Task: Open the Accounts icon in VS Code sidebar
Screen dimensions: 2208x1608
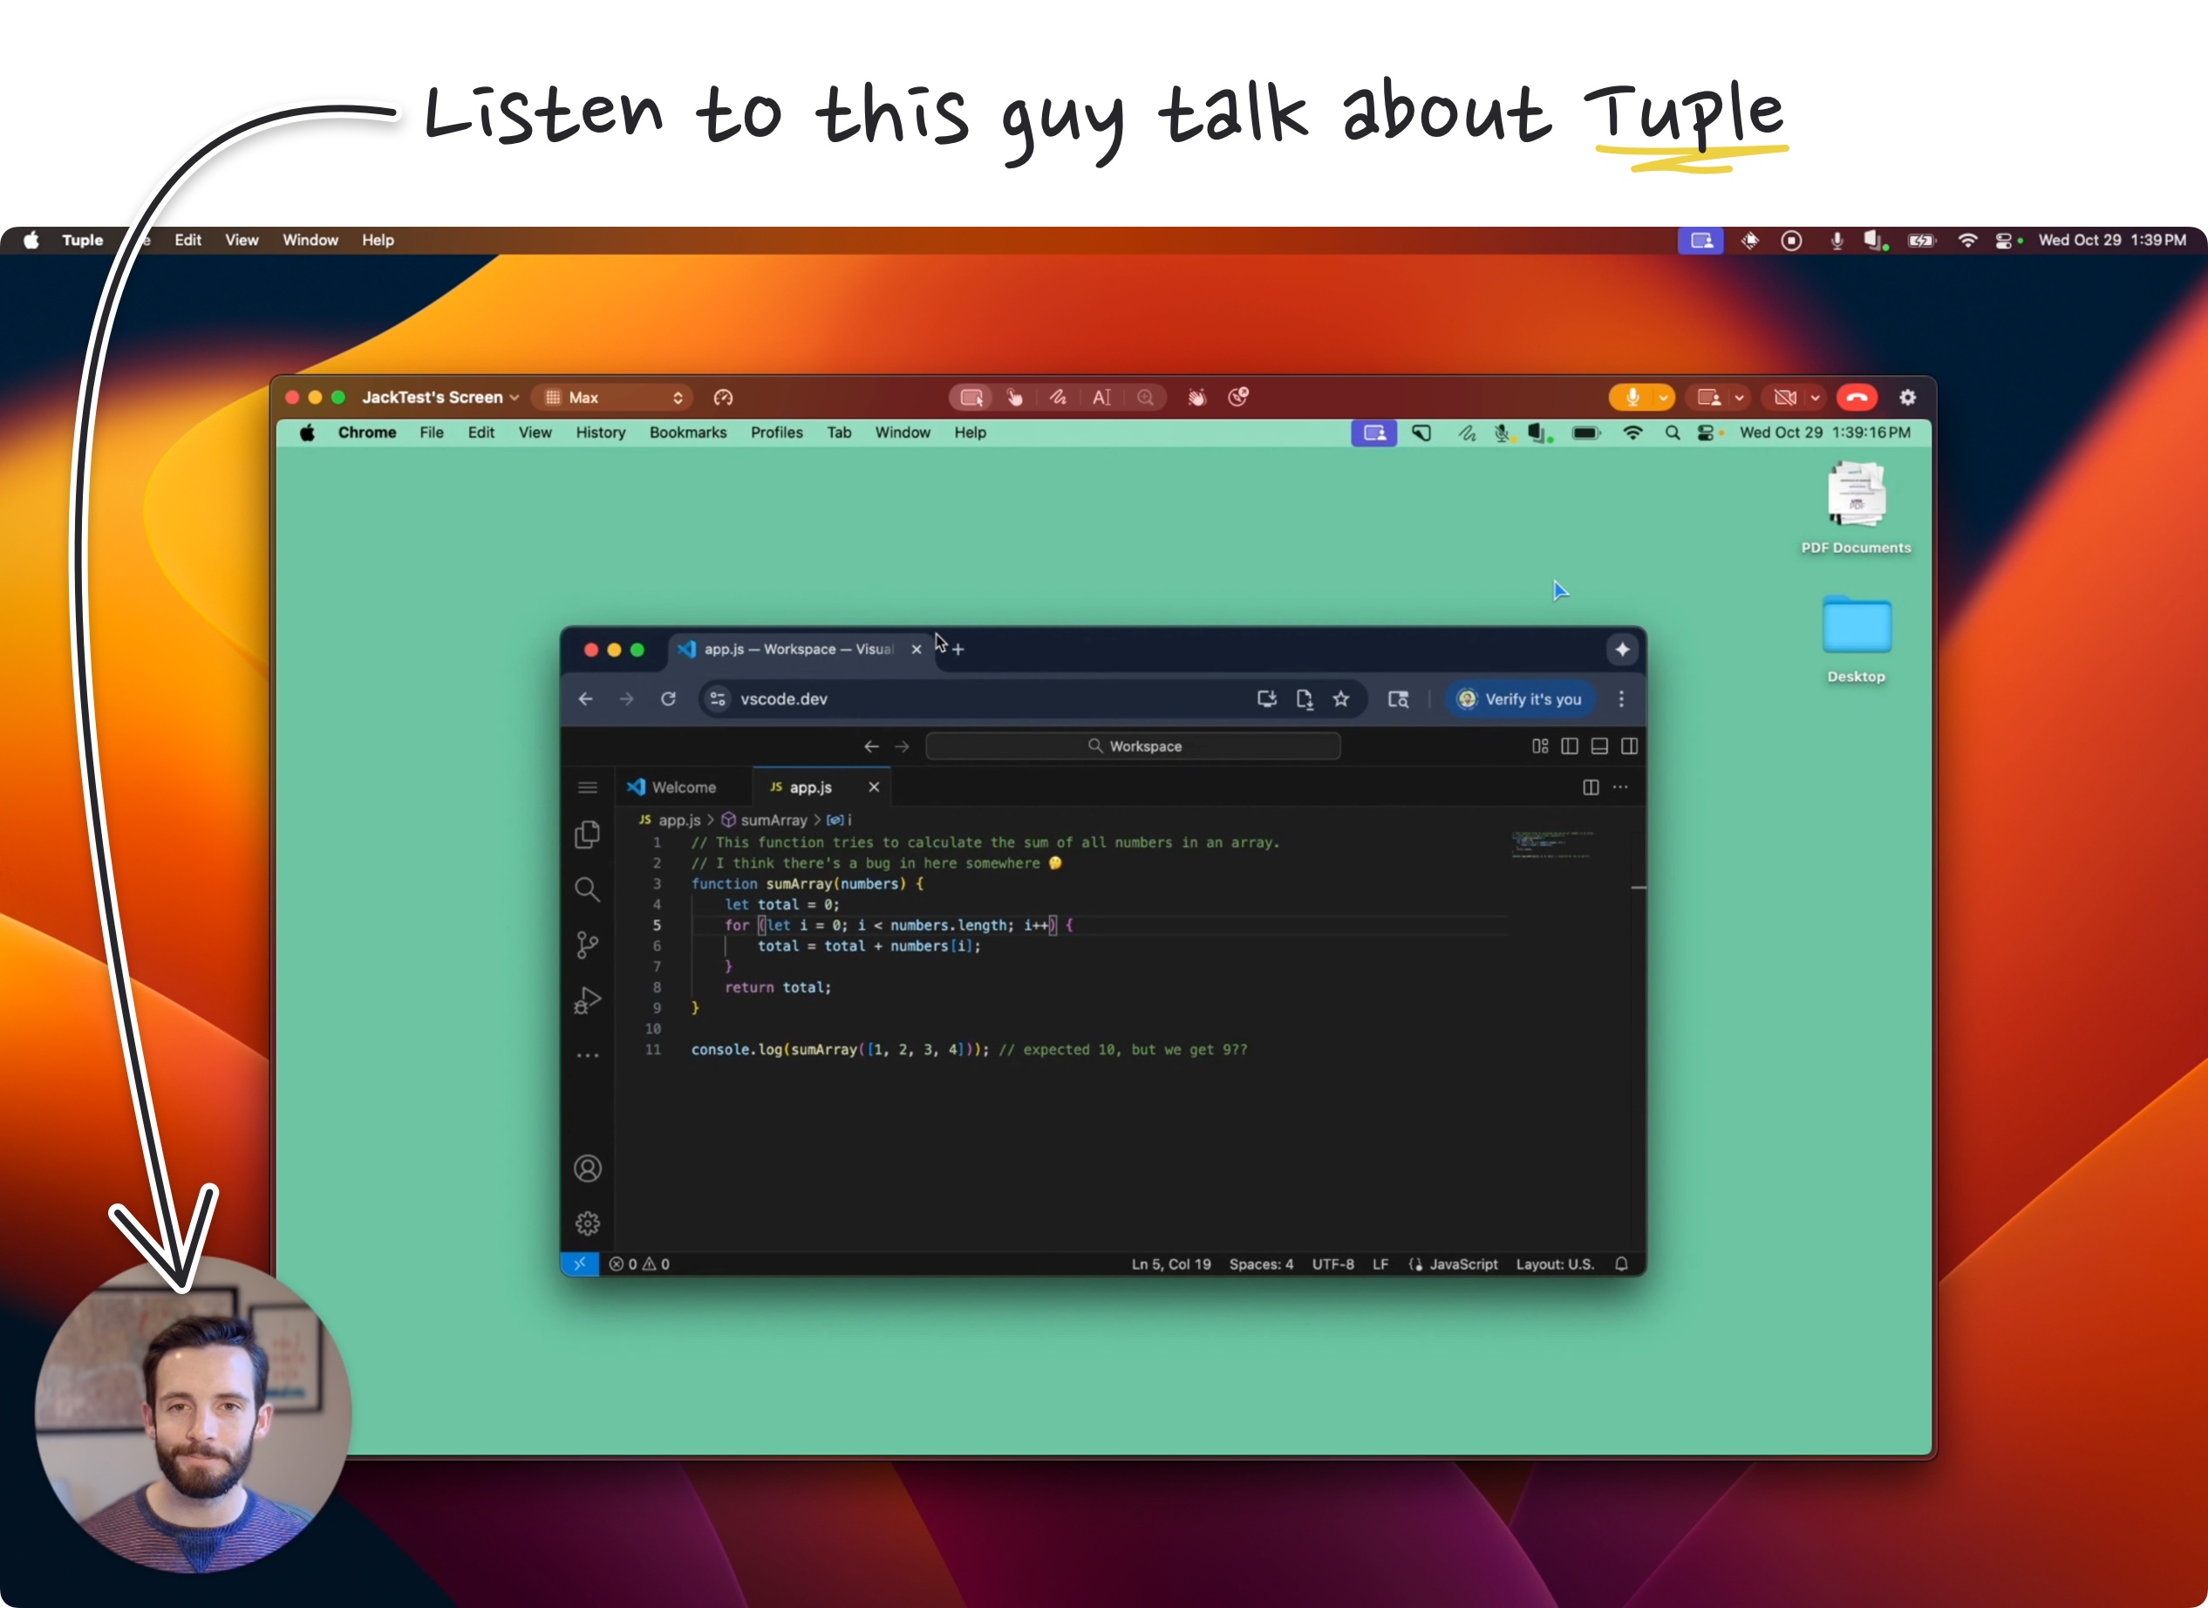Action: 588,1168
